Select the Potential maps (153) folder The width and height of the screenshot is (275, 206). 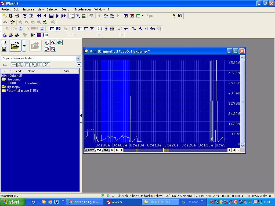coord(22,91)
